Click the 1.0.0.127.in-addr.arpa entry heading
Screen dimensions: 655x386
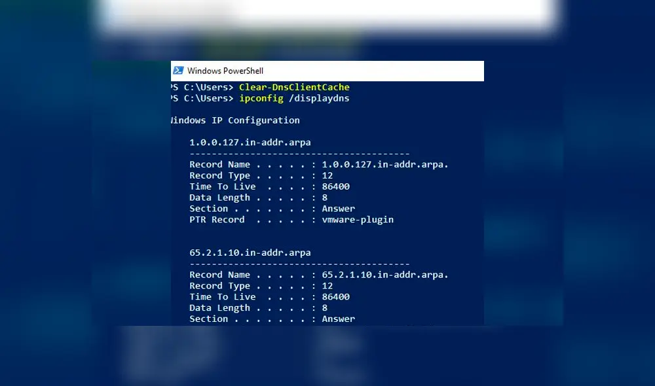pos(250,142)
